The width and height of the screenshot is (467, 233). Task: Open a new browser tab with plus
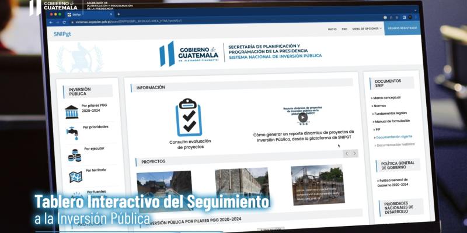pyautogui.click(x=119, y=14)
